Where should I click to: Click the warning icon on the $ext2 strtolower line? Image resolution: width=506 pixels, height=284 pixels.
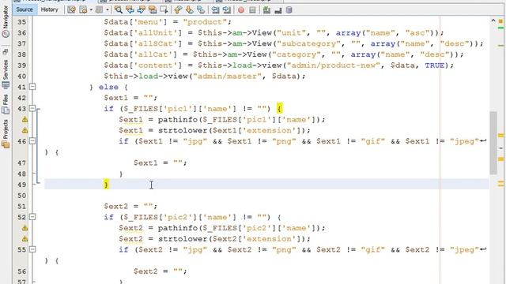pyautogui.click(x=25, y=239)
